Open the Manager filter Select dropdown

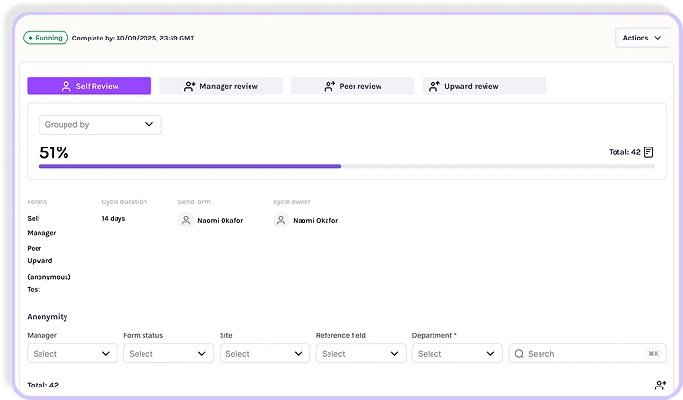(x=72, y=354)
